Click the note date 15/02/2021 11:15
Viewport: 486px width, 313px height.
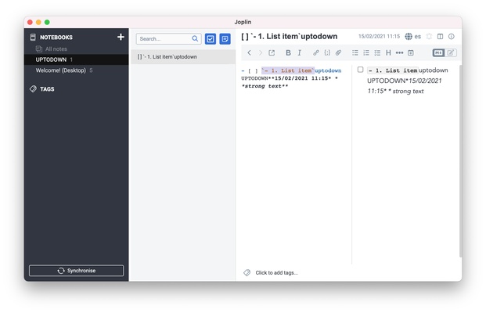coord(379,36)
